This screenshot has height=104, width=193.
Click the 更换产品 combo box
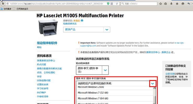click(87, 30)
